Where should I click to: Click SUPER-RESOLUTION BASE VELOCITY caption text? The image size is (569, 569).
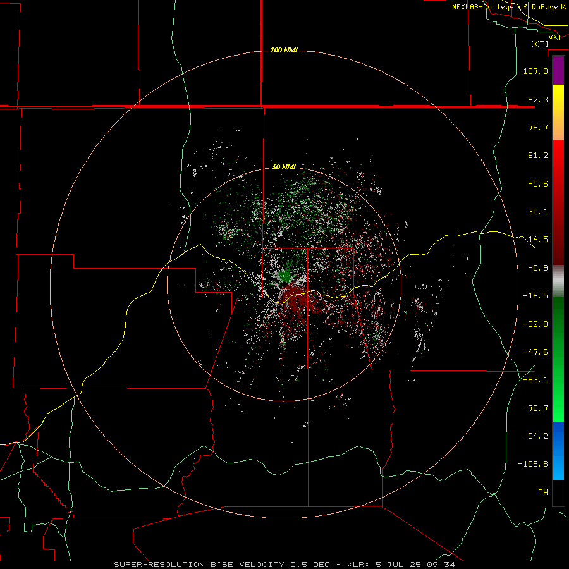[x=199, y=565]
